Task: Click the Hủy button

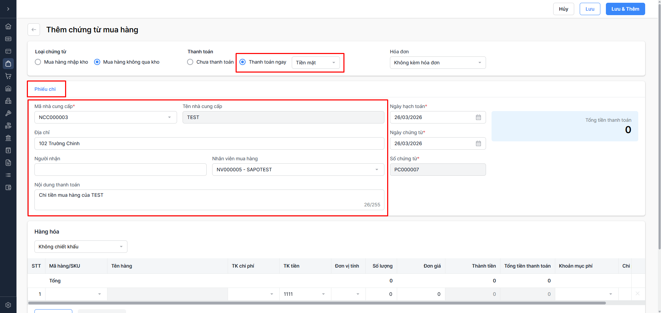Action: pos(563,9)
